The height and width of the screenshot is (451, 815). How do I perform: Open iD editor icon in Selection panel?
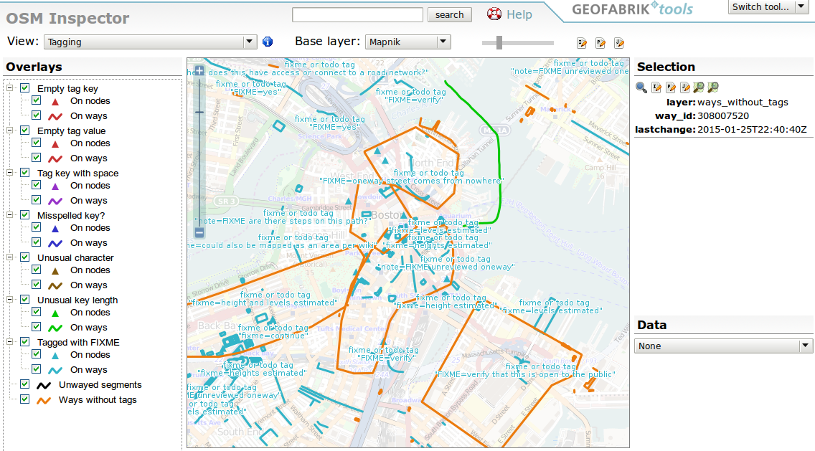tap(656, 87)
